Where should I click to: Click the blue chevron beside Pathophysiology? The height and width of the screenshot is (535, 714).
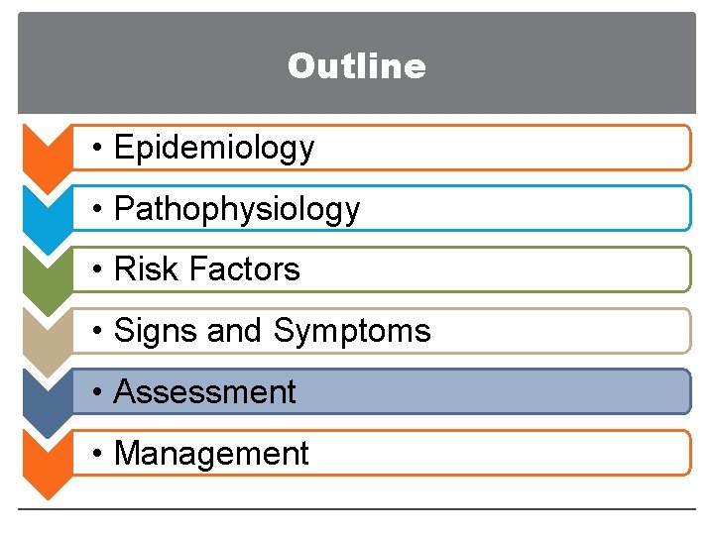point(46,210)
